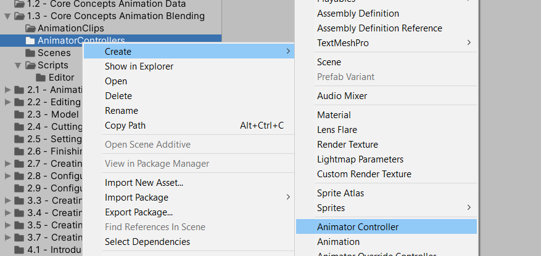Click the Scenes folder icon
This screenshot has width=541, height=256.
(x=30, y=53)
